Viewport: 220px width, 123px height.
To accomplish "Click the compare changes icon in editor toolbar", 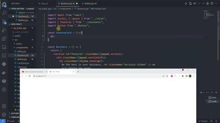I will click(190, 3).
